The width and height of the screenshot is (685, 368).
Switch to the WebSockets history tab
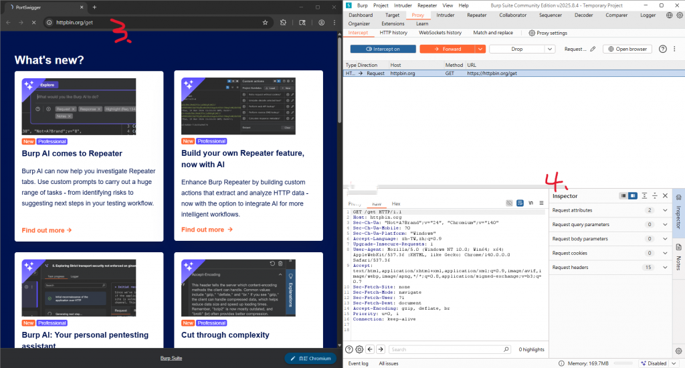pos(440,33)
